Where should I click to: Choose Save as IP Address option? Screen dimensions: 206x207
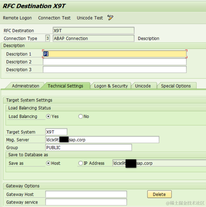[x=80, y=163]
